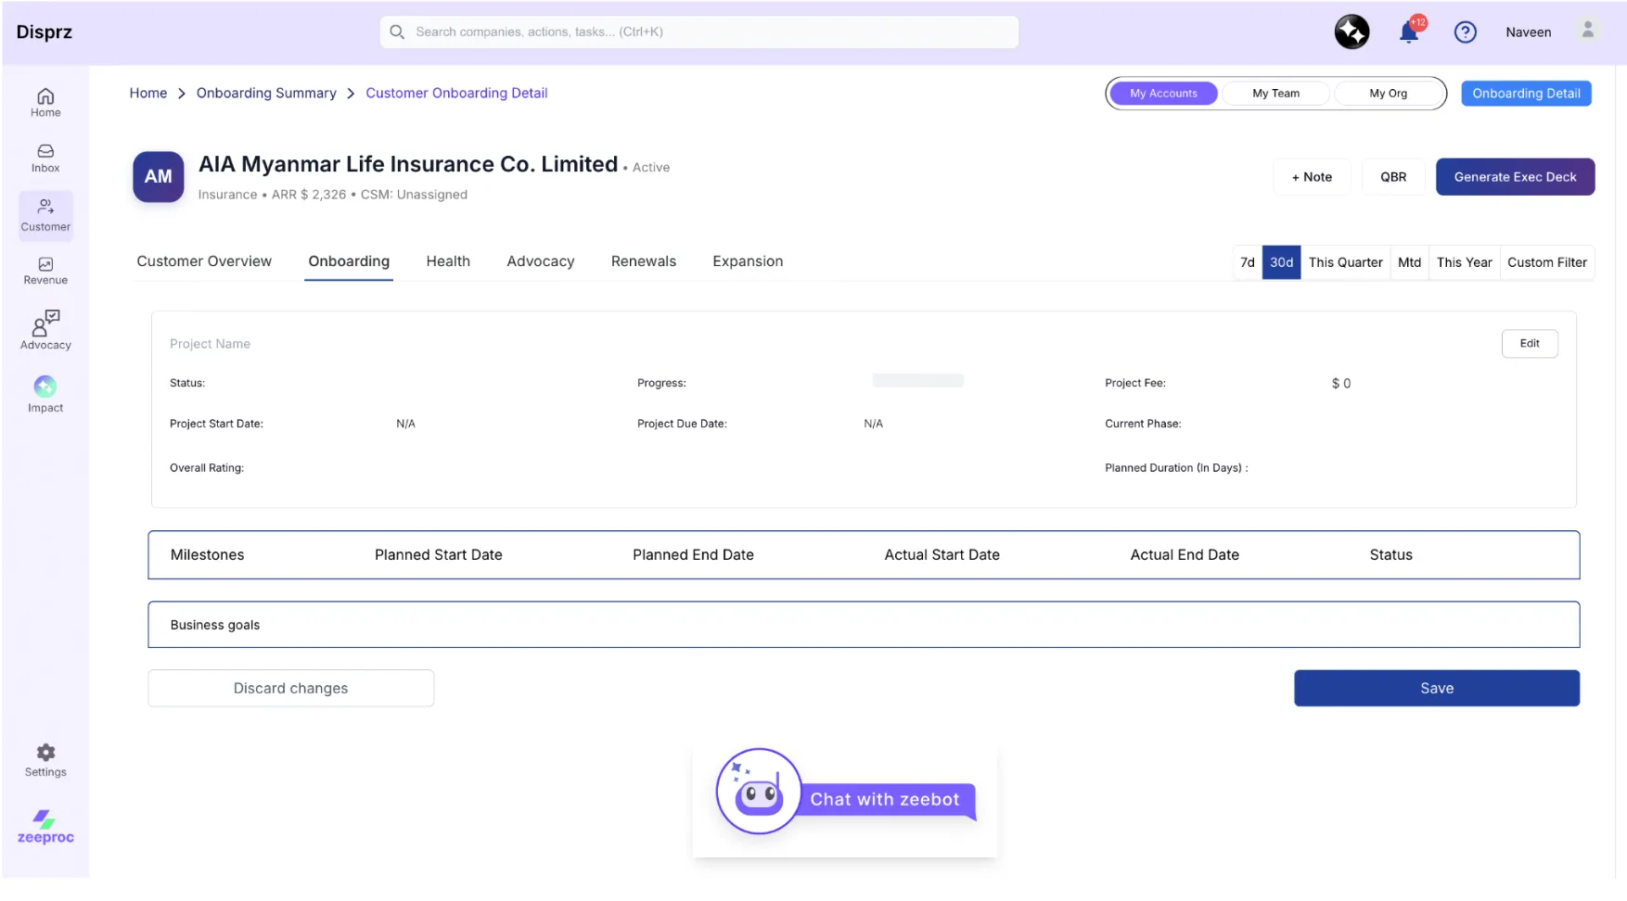The width and height of the screenshot is (1627, 901).
Task: Click the Generate Exec Deck button
Action: pyautogui.click(x=1515, y=176)
